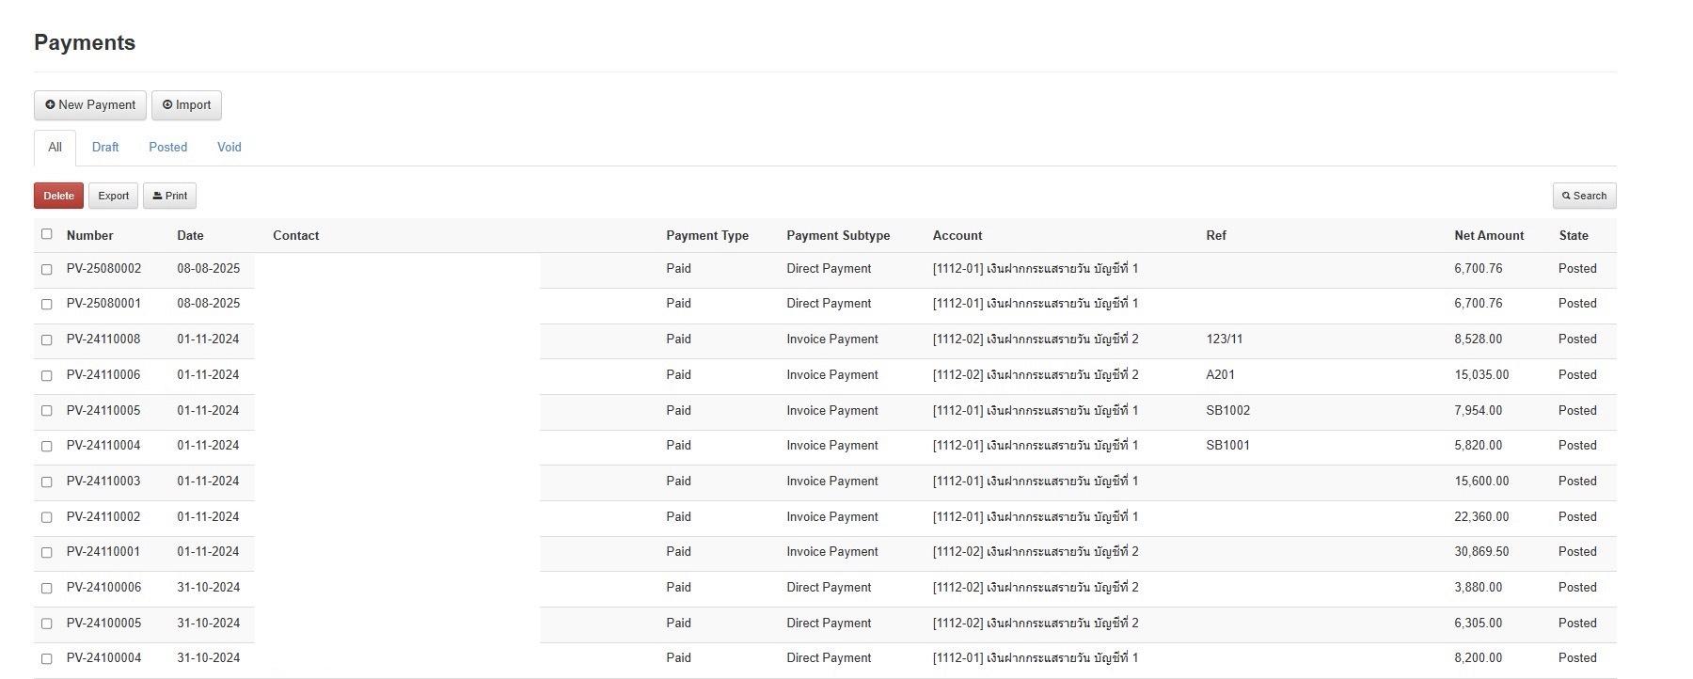Check the box for PV-25080002
1693x679 pixels.
coord(47,270)
